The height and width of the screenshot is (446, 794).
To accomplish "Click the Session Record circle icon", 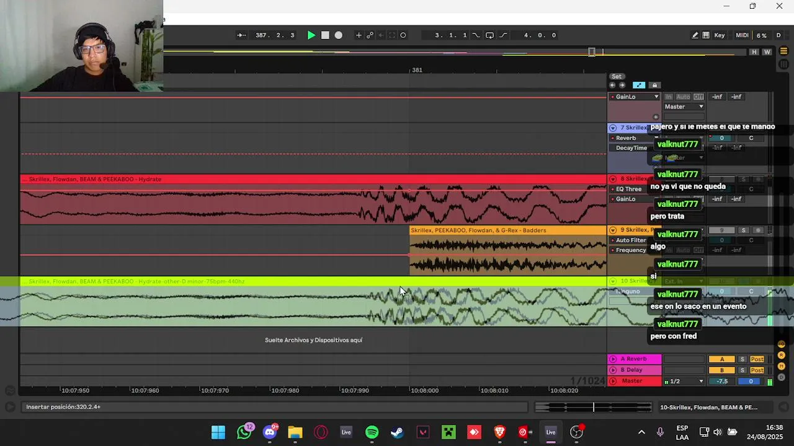I will (403, 35).
